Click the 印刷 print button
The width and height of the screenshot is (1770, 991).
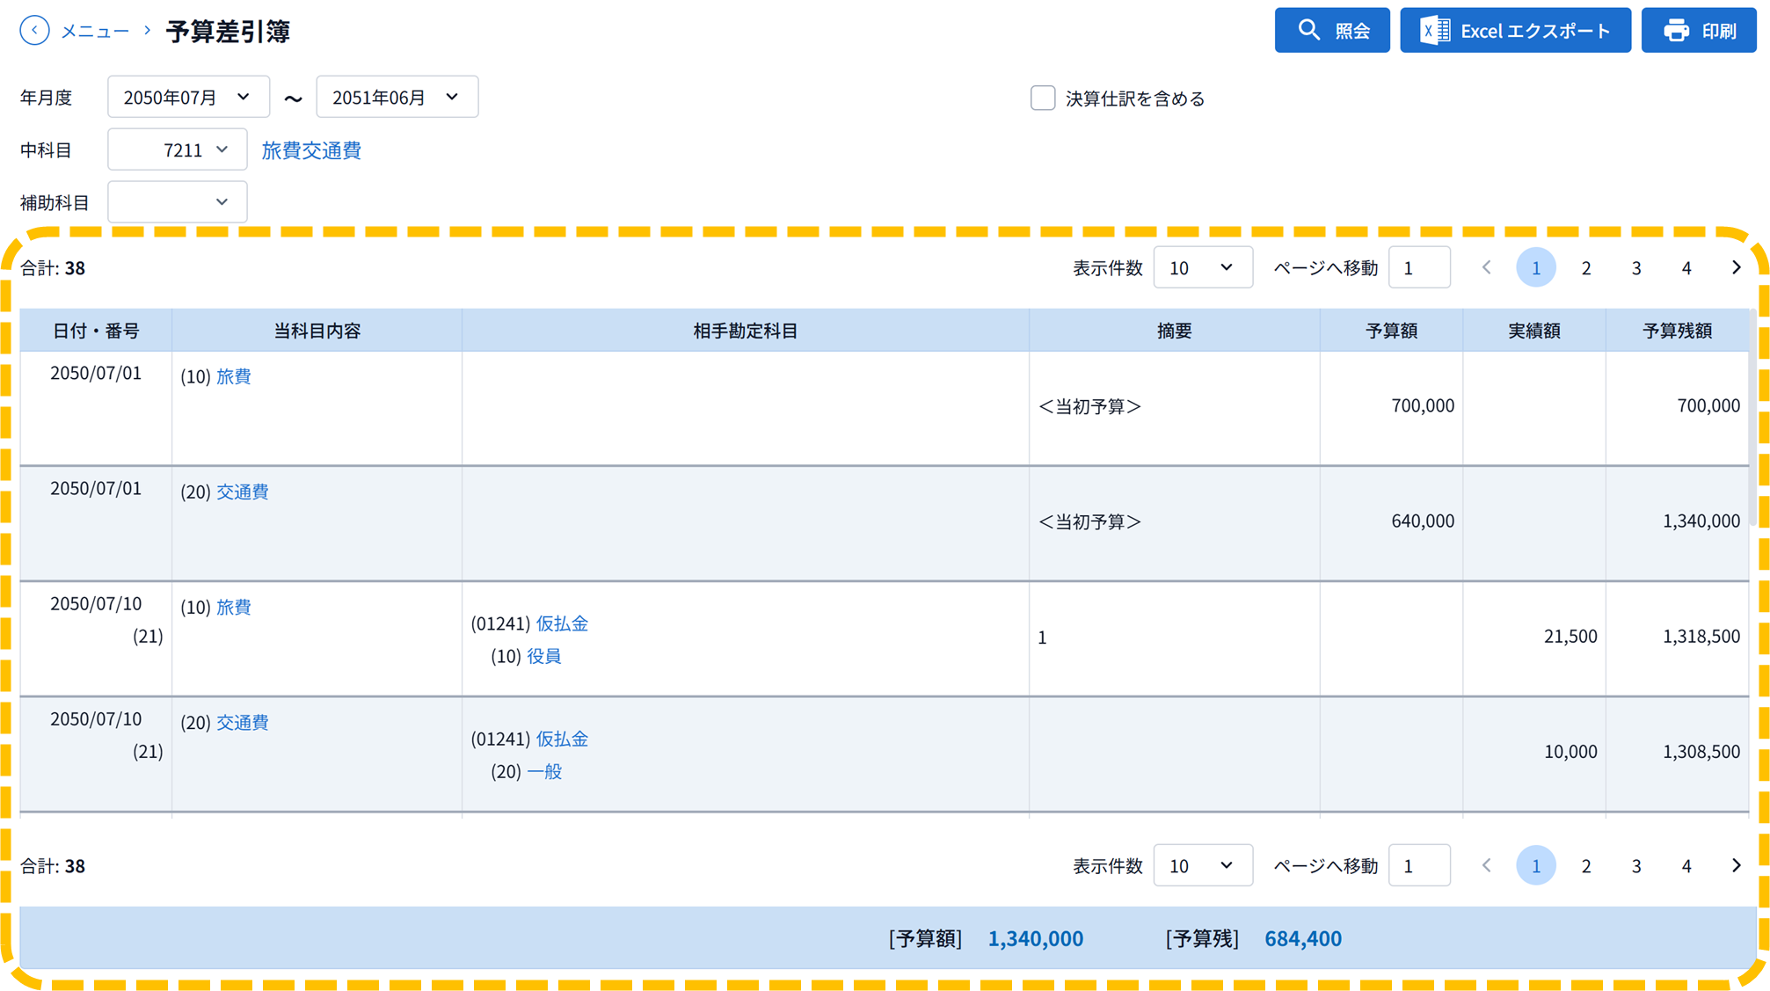[x=1698, y=31]
